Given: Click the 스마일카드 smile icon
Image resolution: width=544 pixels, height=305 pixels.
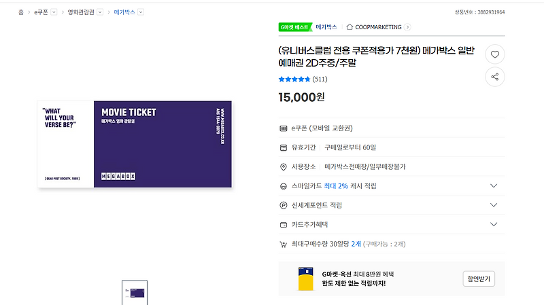Looking at the screenshot, I should [284, 185].
